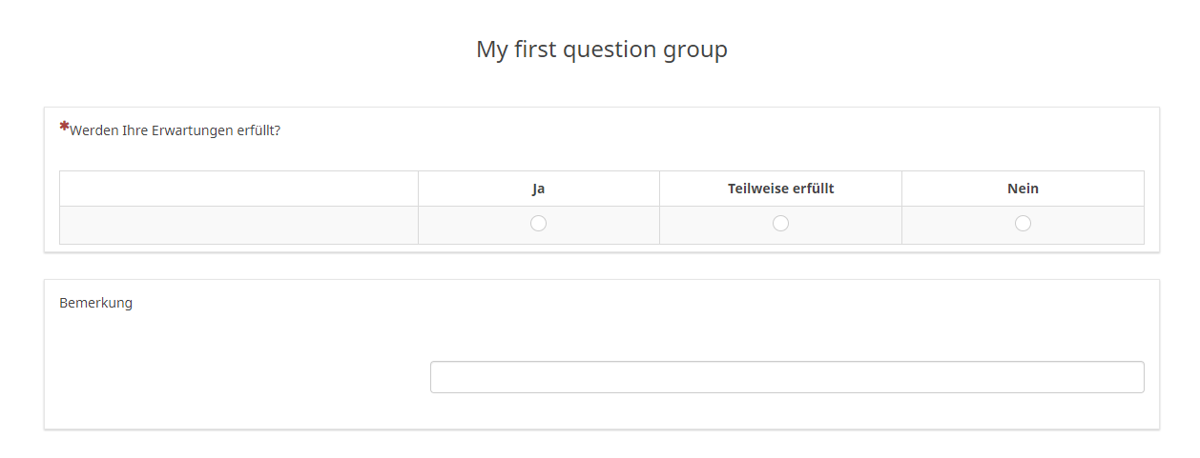Choose the Teilweise erfüllt radio option
1200x458 pixels.
tap(780, 223)
